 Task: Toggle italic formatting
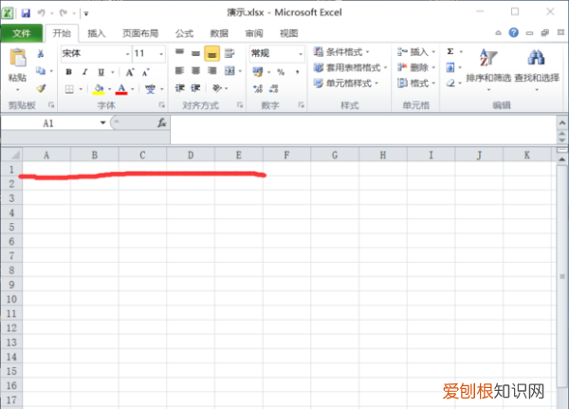(85, 72)
